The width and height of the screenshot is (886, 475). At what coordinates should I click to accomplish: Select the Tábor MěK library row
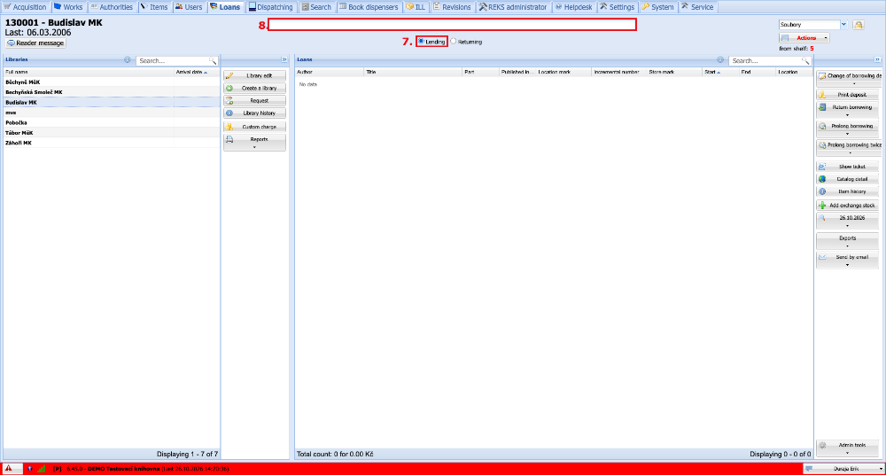point(112,132)
